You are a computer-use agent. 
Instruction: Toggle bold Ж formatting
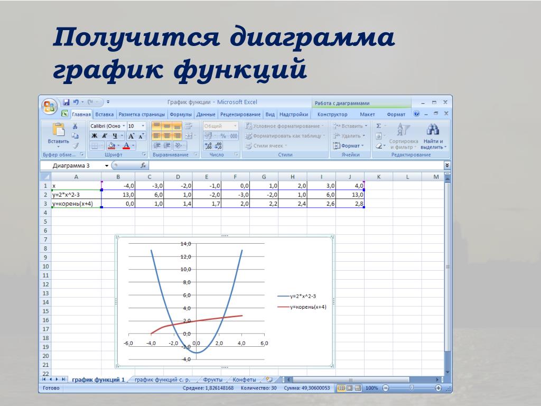click(x=94, y=136)
